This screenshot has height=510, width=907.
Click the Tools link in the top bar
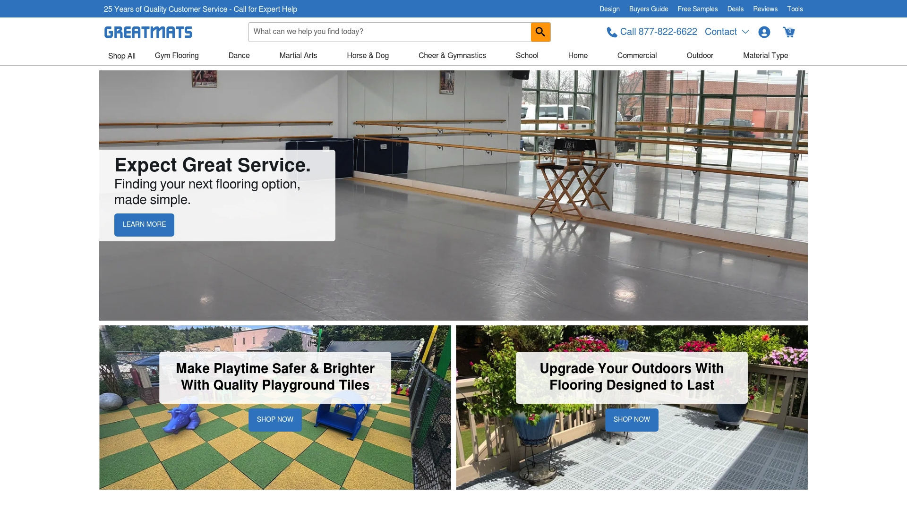tap(795, 8)
